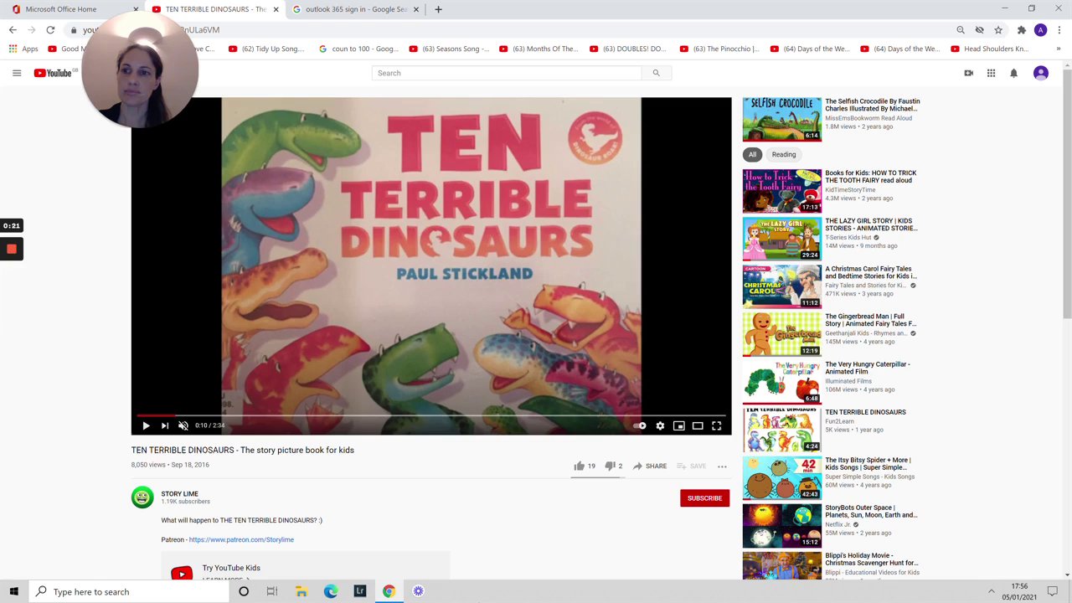Open the create video camera icon
Screen dimensions: 1072x603
click(968, 73)
